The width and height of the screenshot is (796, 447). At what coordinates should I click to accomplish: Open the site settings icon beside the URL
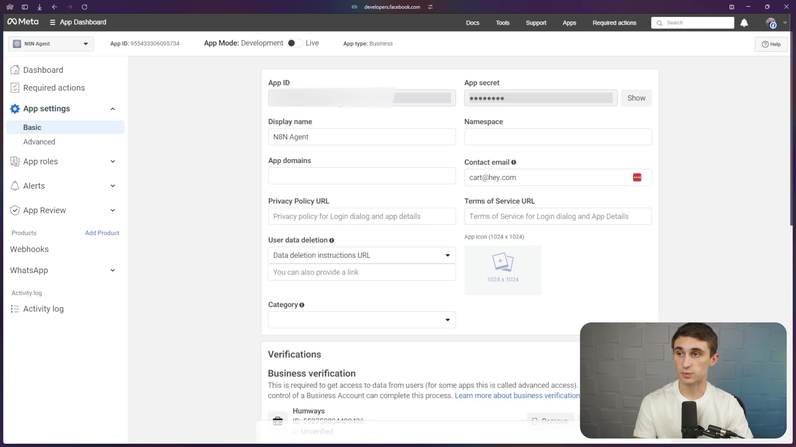tap(430, 7)
